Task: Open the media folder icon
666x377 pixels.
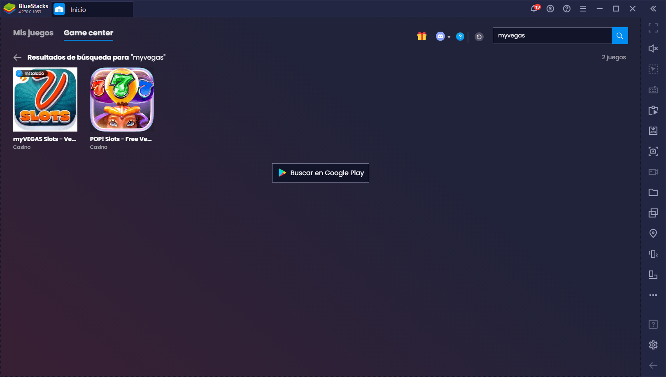Action: 653,192
